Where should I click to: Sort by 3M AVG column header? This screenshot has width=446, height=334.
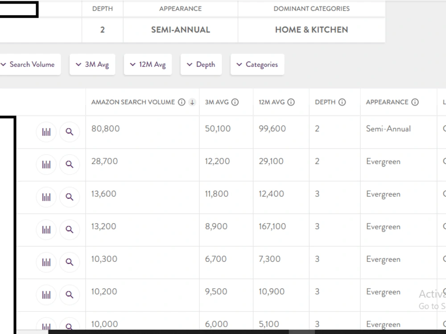217,102
